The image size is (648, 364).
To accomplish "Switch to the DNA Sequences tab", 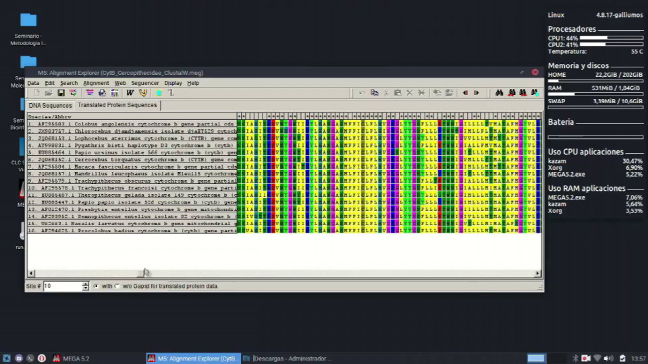I will pyautogui.click(x=50, y=106).
